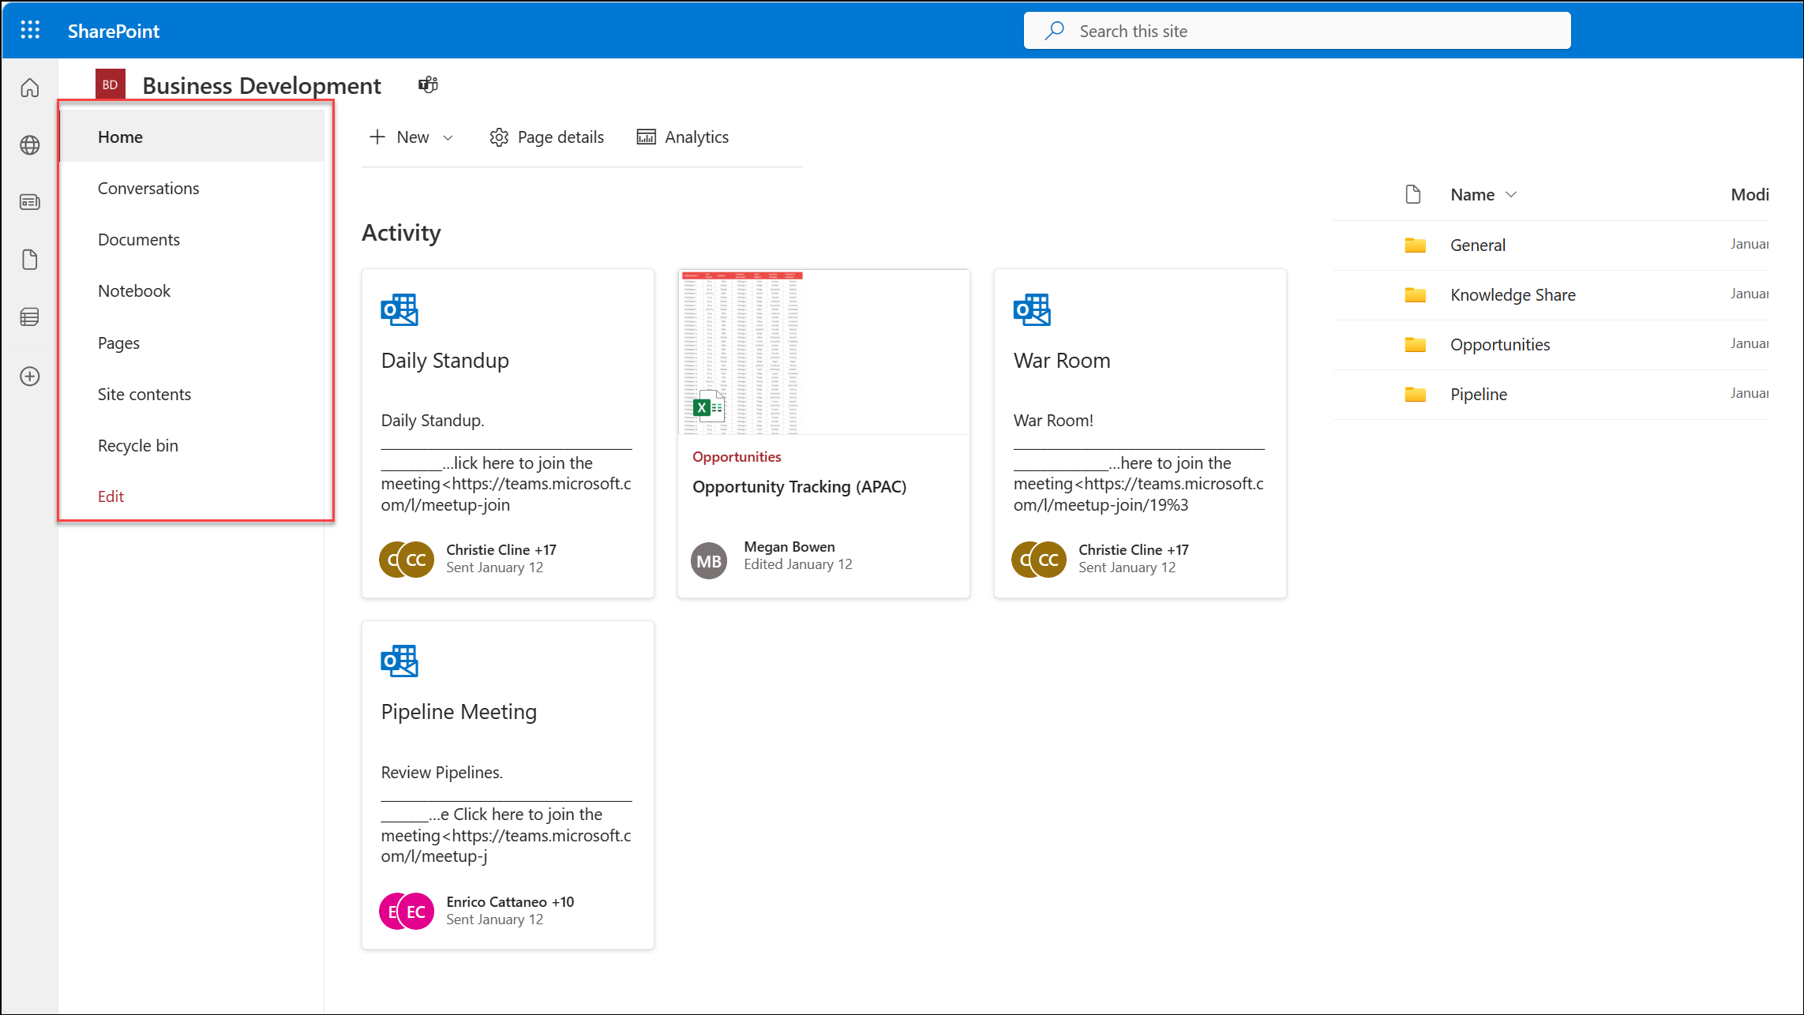Click the Teams activity feed icon
Viewport: 1804px width, 1015px height.
tap(429, 83)
